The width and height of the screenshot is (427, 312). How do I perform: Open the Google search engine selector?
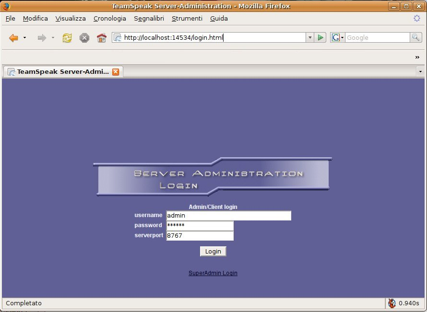[x=338, y=37]
